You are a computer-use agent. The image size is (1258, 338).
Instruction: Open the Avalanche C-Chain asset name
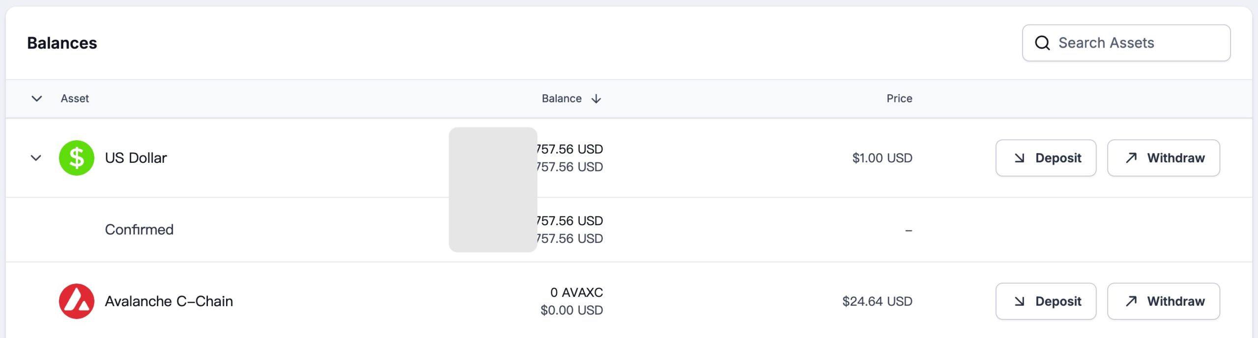pos(169,301)
